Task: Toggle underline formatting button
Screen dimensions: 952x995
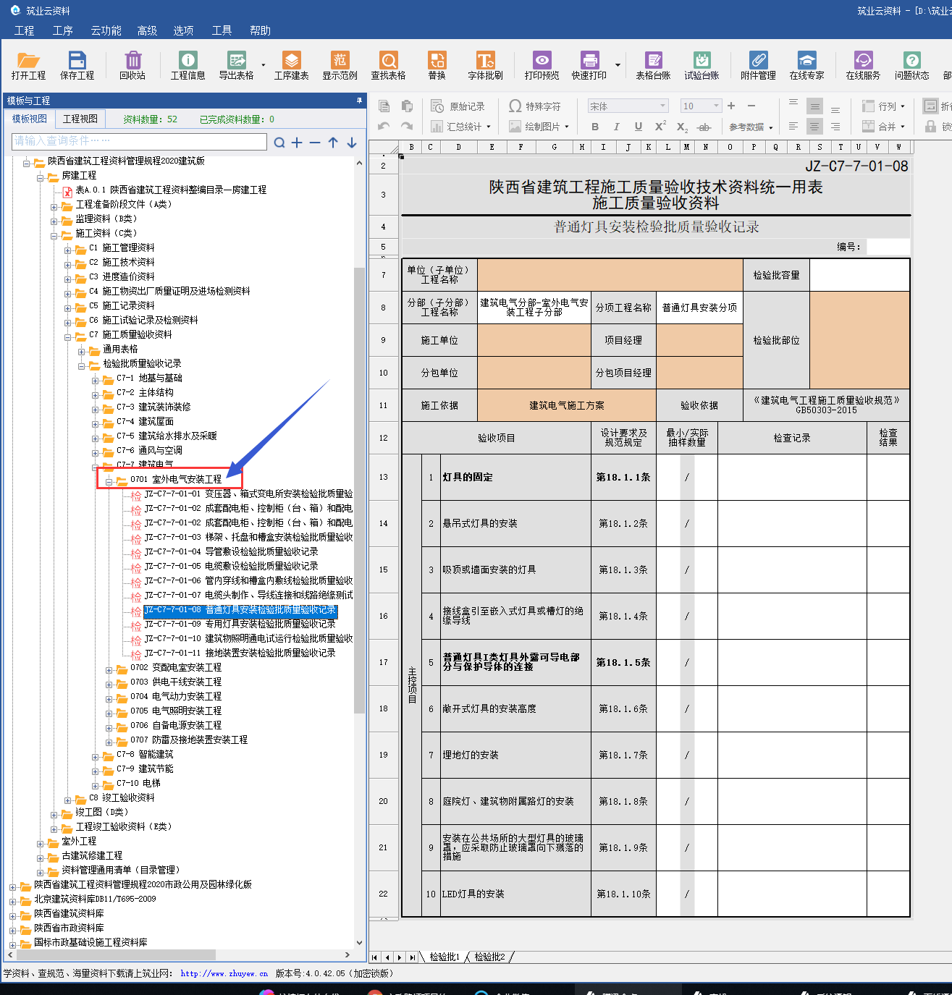Action: (x=638, y=127)
